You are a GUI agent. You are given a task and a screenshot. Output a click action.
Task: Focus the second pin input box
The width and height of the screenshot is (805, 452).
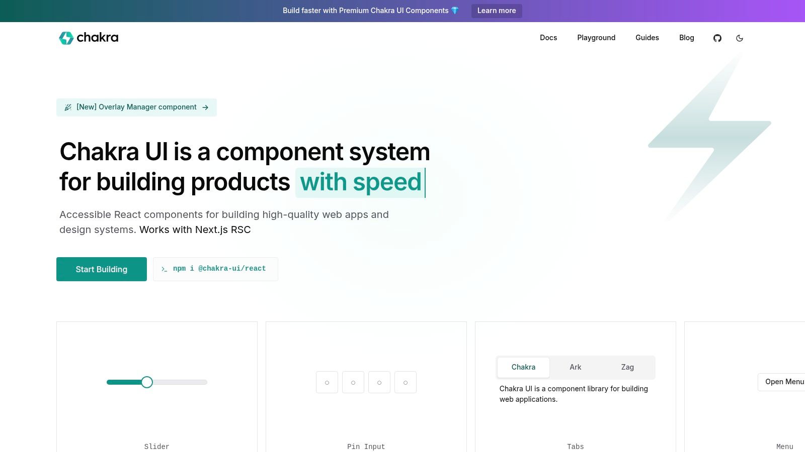click(353, 382)
